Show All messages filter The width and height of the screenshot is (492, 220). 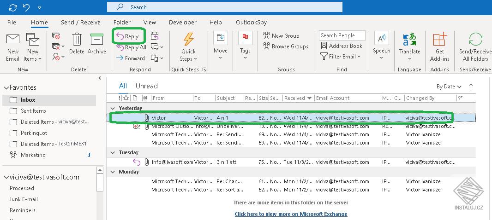(123, 86)
